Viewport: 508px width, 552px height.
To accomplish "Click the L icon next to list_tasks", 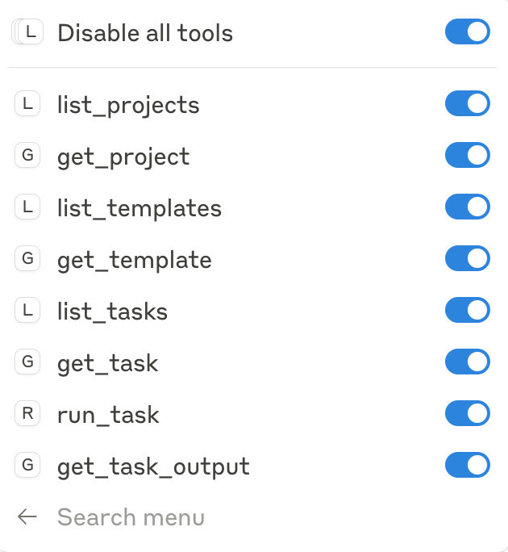I will coord(27,310).
